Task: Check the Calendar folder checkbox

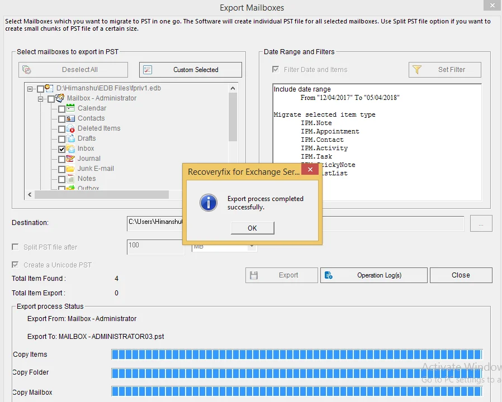Action: (62, 109)
